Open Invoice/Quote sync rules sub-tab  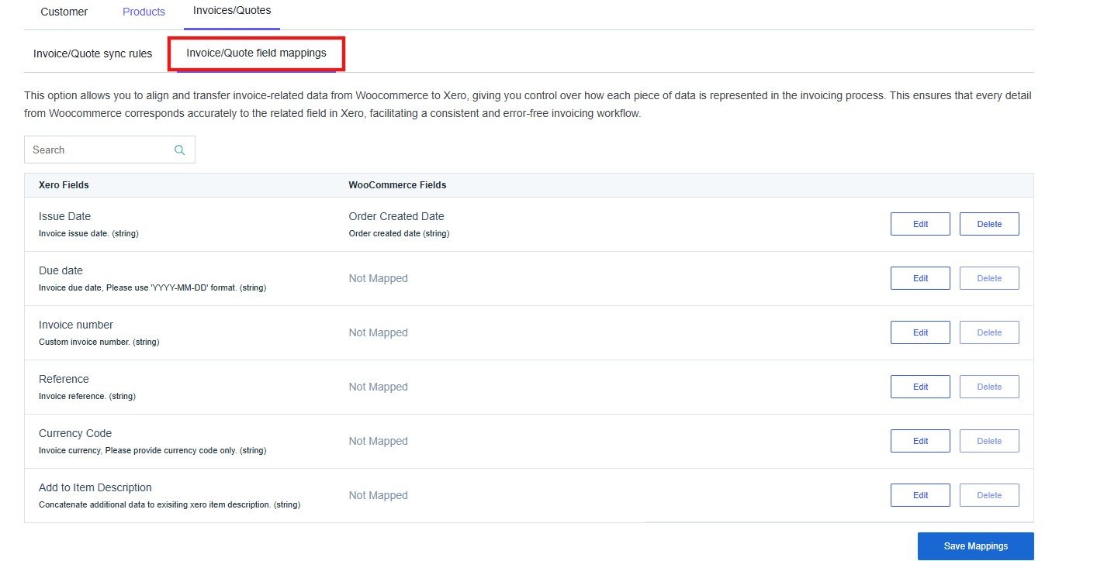pyautogui.click(x=92, y=54)
